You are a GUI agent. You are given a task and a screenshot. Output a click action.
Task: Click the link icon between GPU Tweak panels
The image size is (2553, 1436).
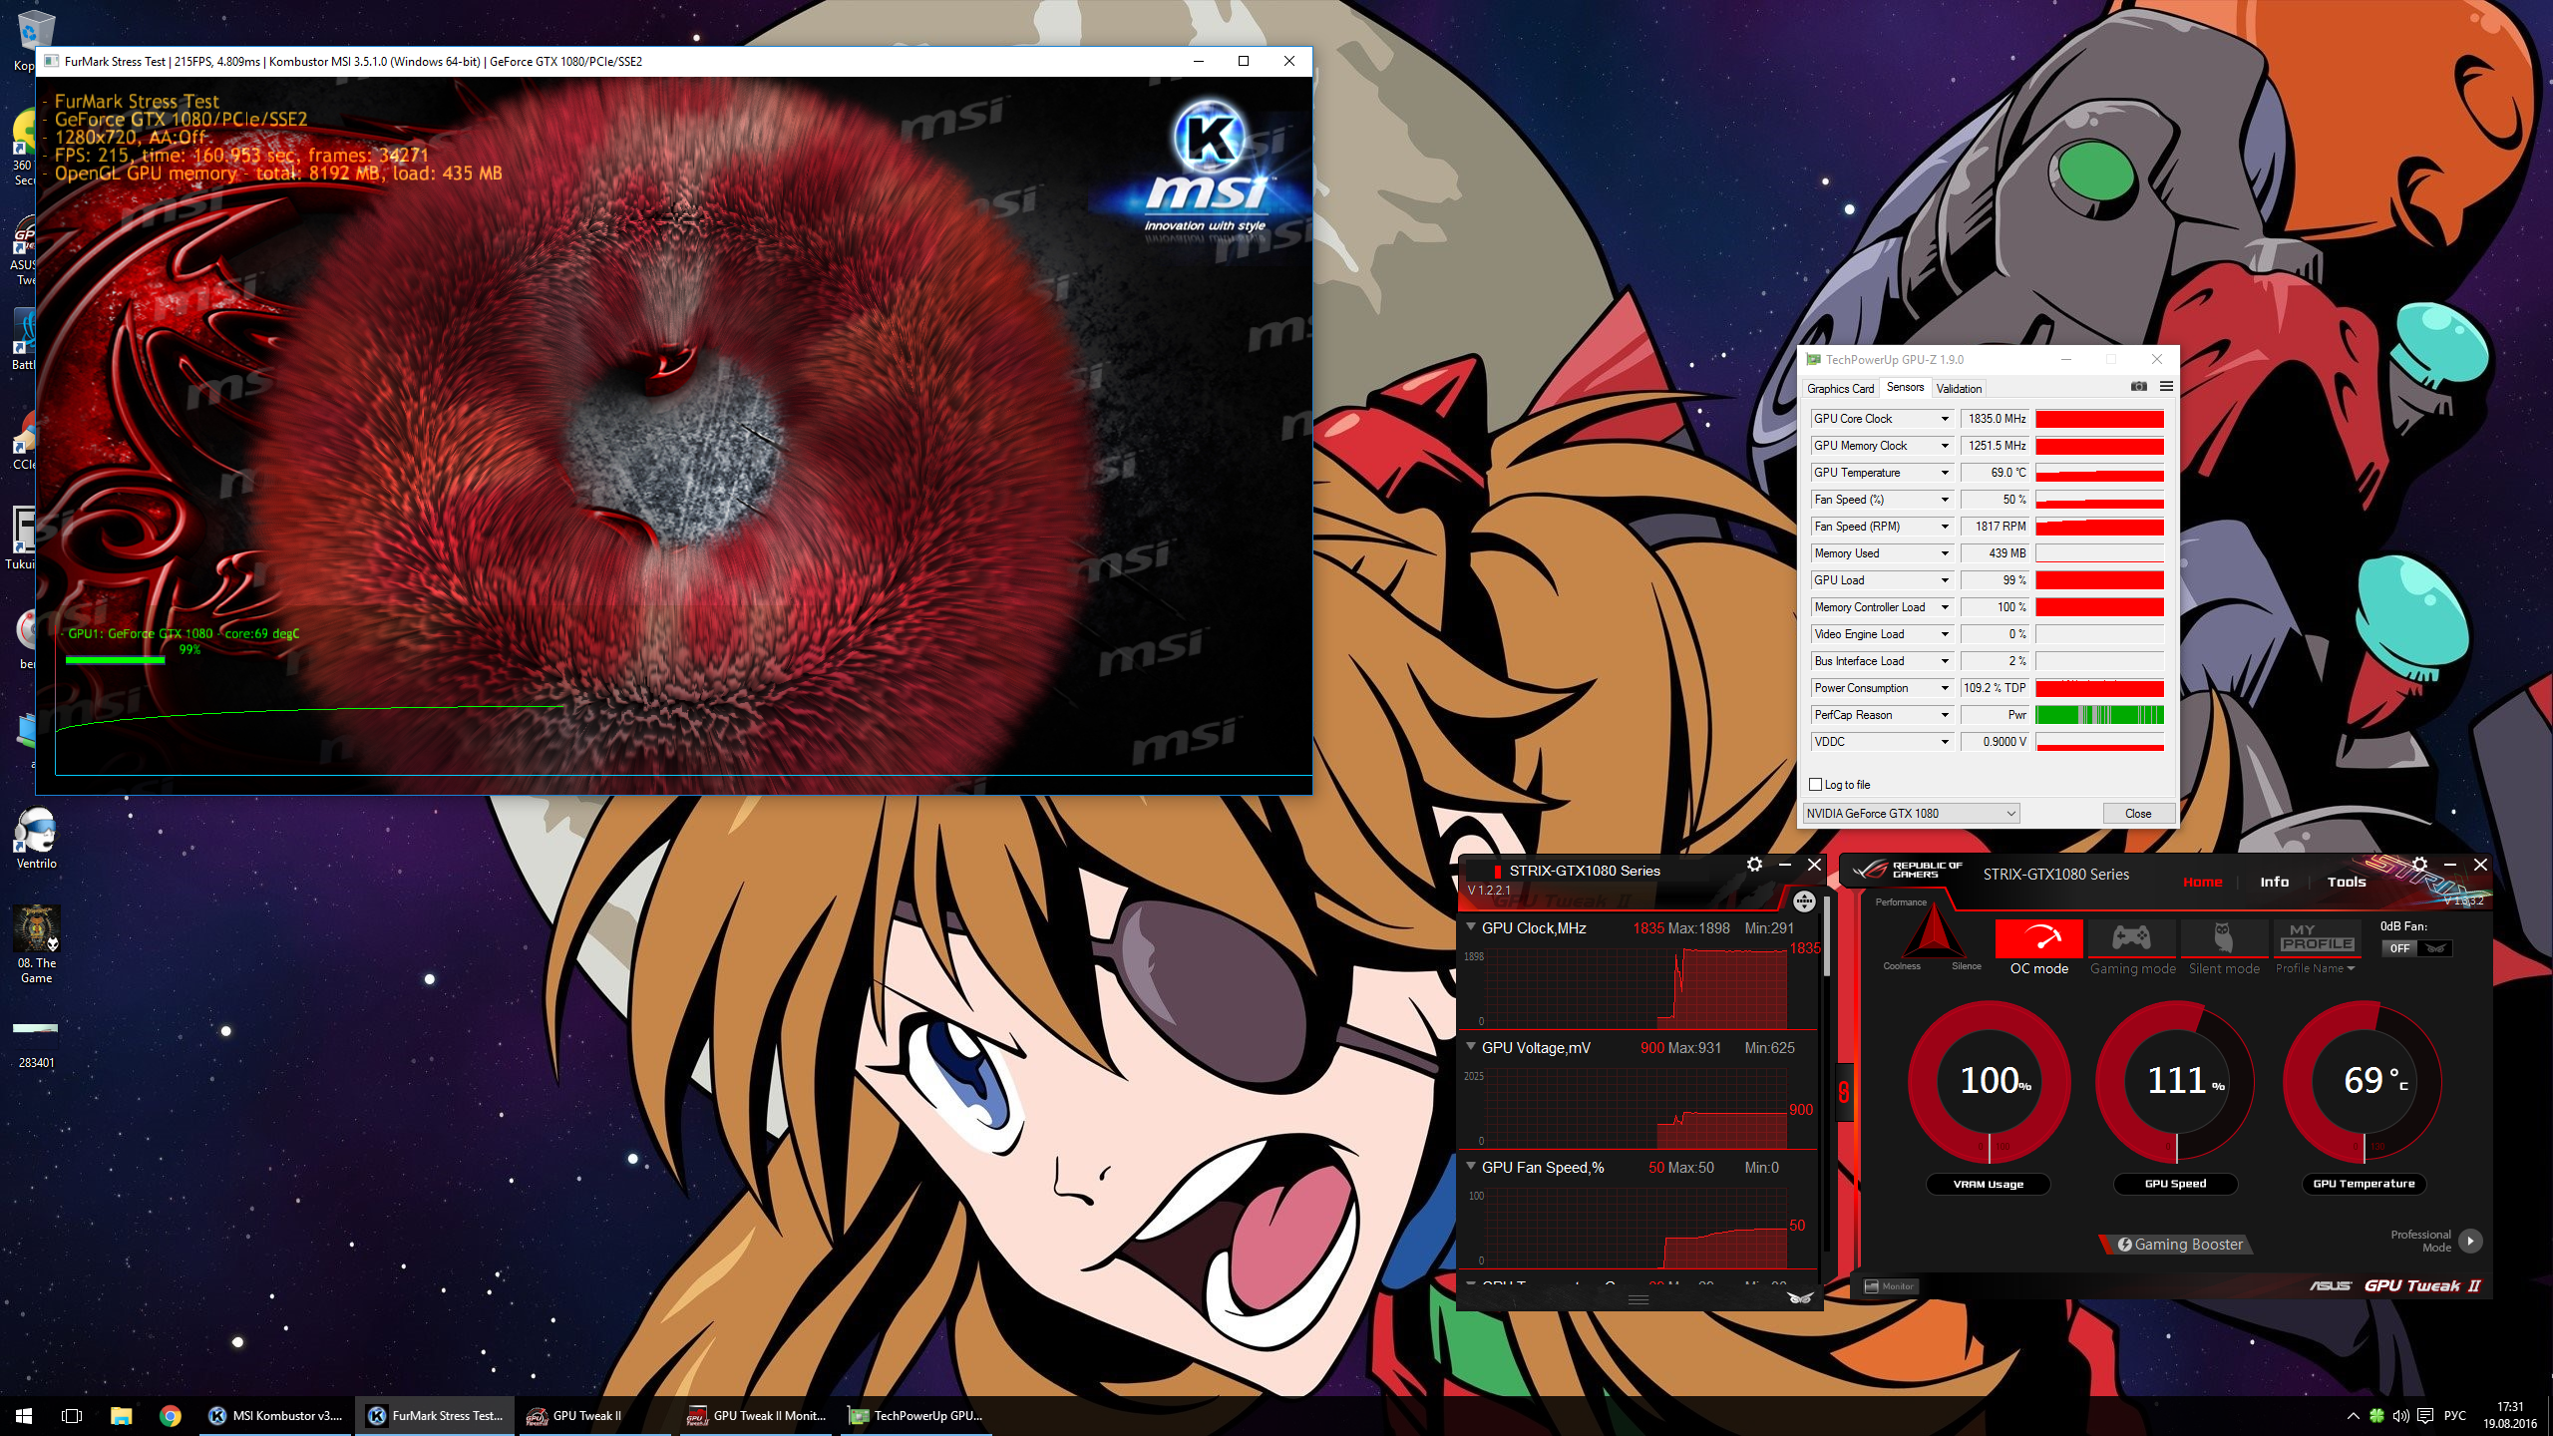coord(1843,1092)
